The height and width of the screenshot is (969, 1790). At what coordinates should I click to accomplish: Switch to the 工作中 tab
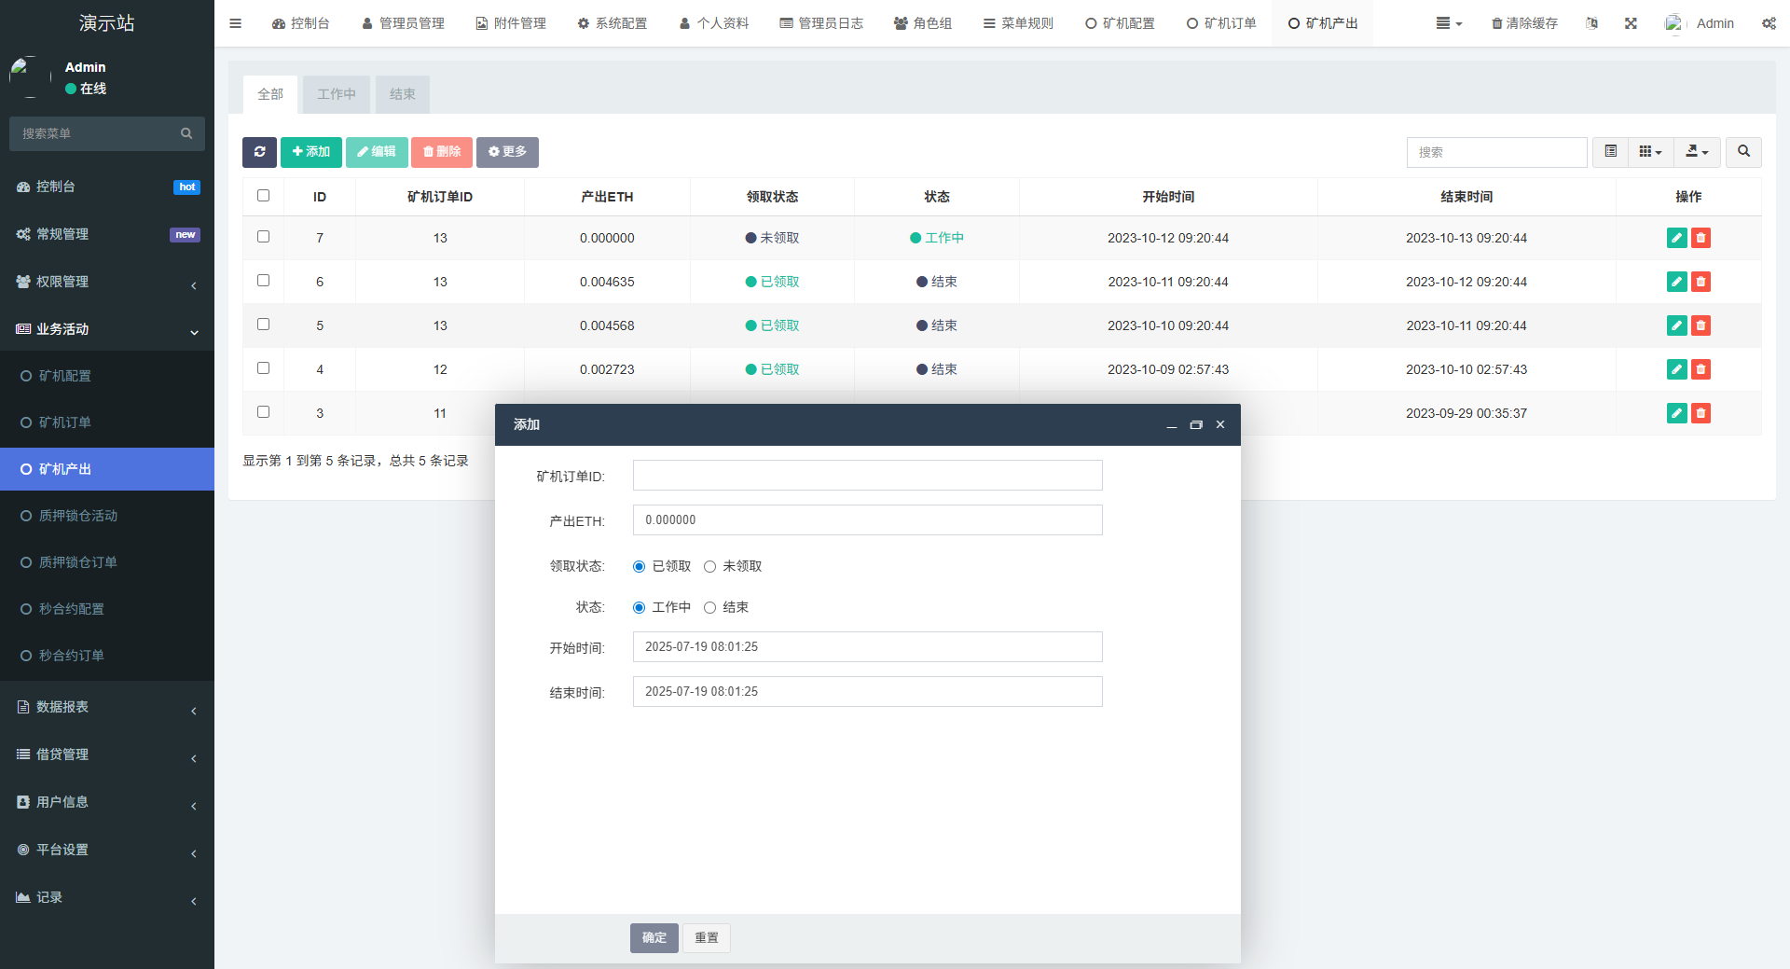[x=336, y=93]
